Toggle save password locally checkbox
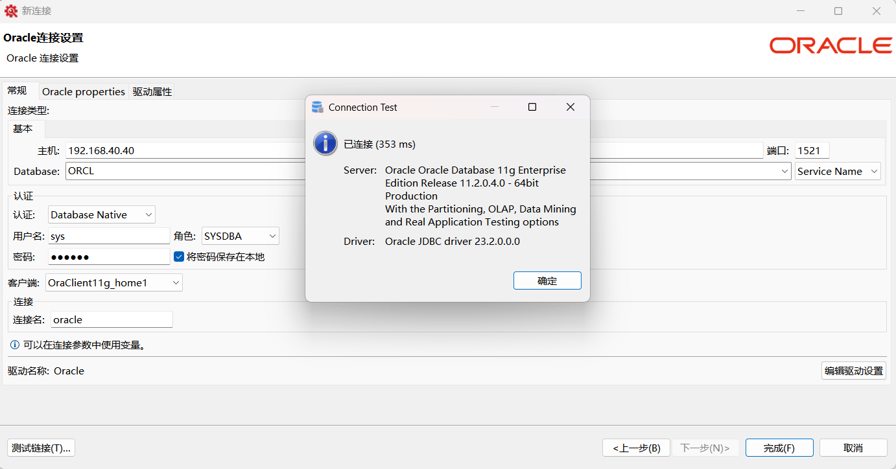 tap(180, 257)
